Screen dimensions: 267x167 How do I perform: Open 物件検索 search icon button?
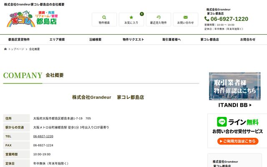[x=104, y=20]
